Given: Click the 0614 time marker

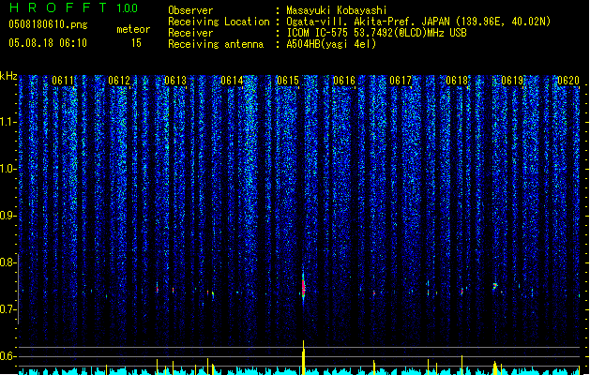Looking at the screenshot, I should (x=232, y=81).
